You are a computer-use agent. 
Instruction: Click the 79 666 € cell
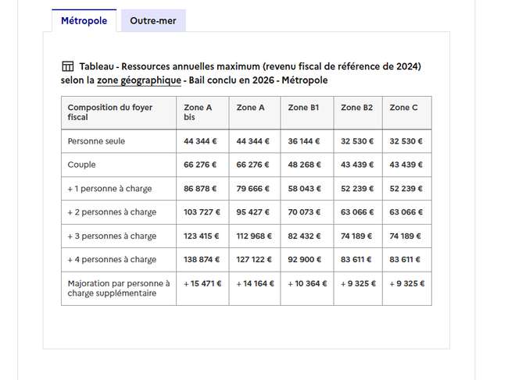[x=255, y=189]
